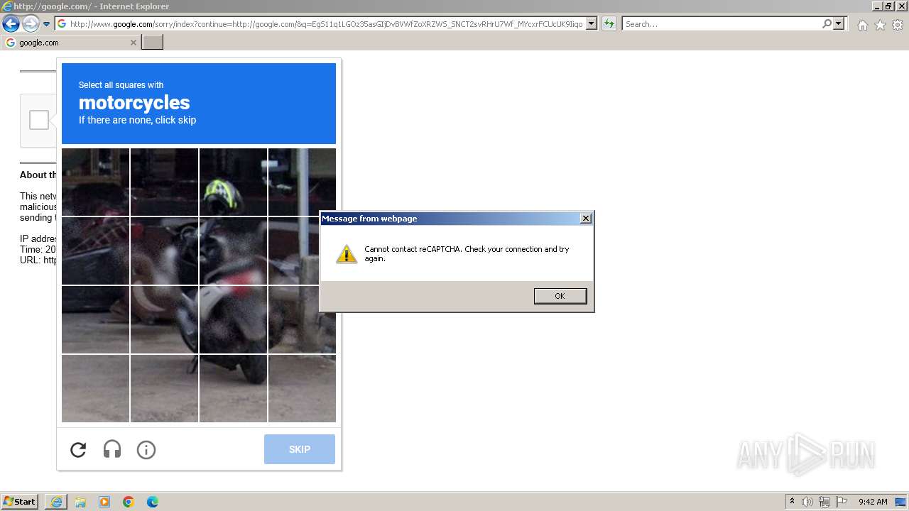Click the magnifier search icon
The height and width of the screenshot is (511, 909).
pos(827,24)
